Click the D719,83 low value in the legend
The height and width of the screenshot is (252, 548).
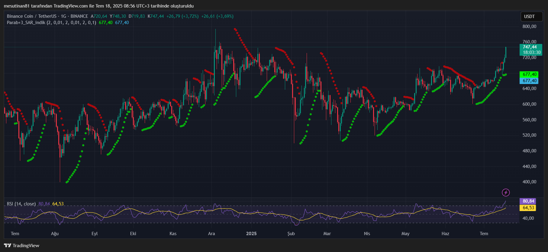[x=137, y=16]
